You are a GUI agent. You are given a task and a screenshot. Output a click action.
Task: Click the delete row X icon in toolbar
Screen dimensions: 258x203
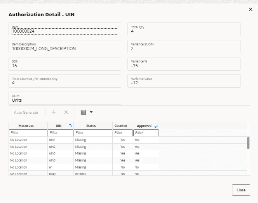66,112
